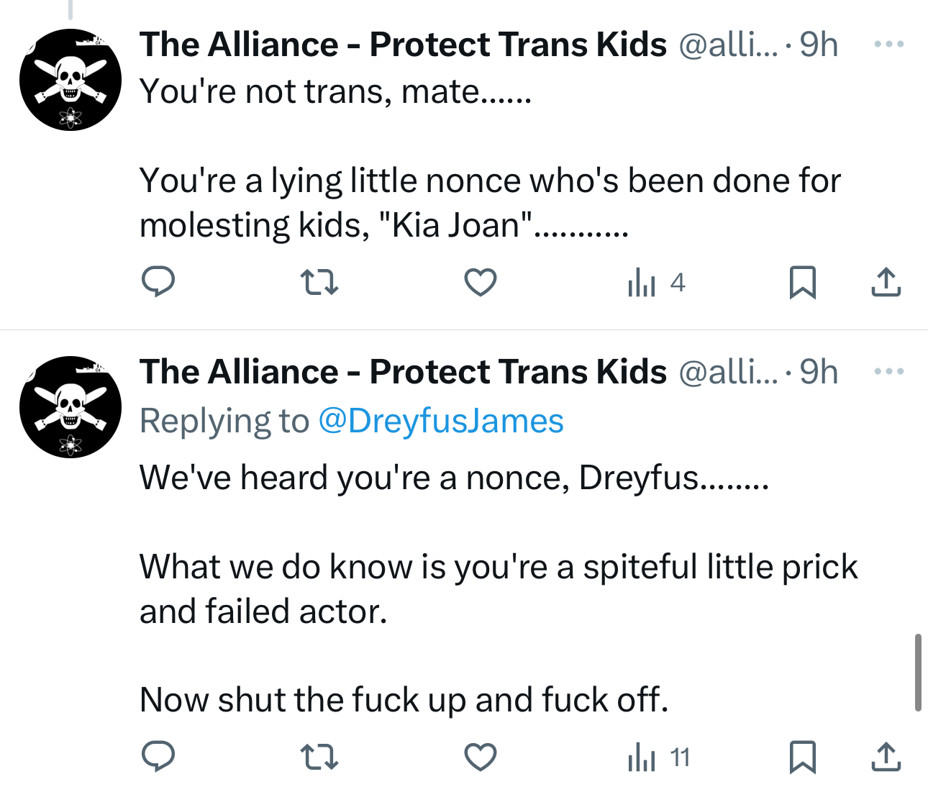Screen dimensions: 928x787
Task: Click the vertical scrollbar thumb on the right
Action: point(918,673)
